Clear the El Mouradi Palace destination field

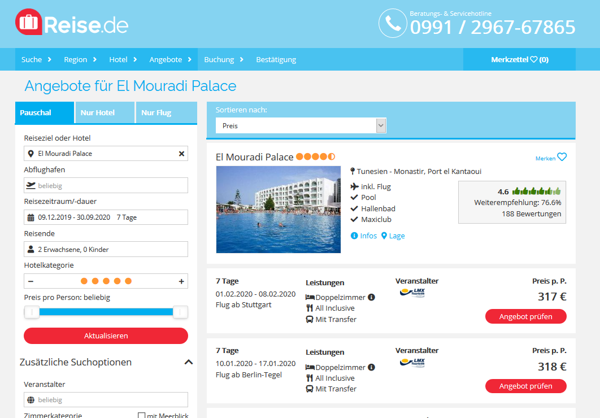[181, 153]
